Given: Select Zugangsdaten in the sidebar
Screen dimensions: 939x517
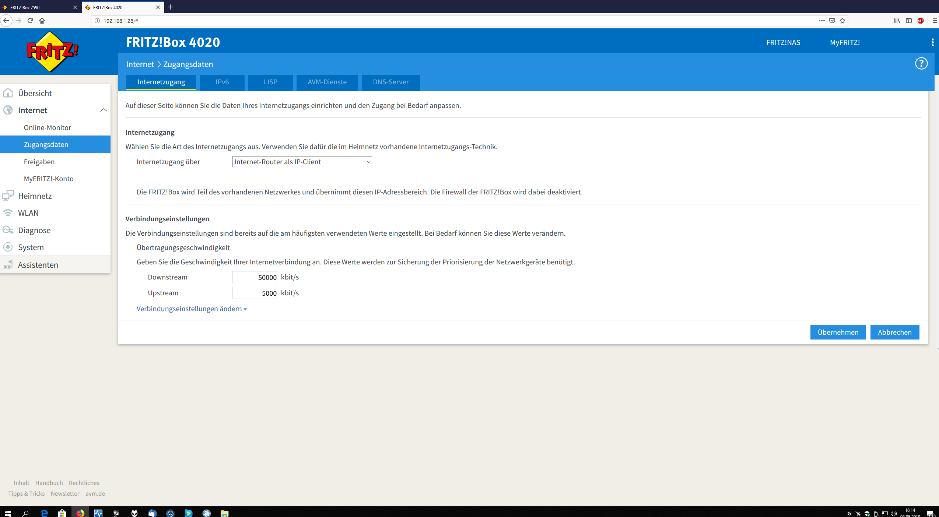Looking at the screenshot, I should pyautogui.click(x=55, y=144).
